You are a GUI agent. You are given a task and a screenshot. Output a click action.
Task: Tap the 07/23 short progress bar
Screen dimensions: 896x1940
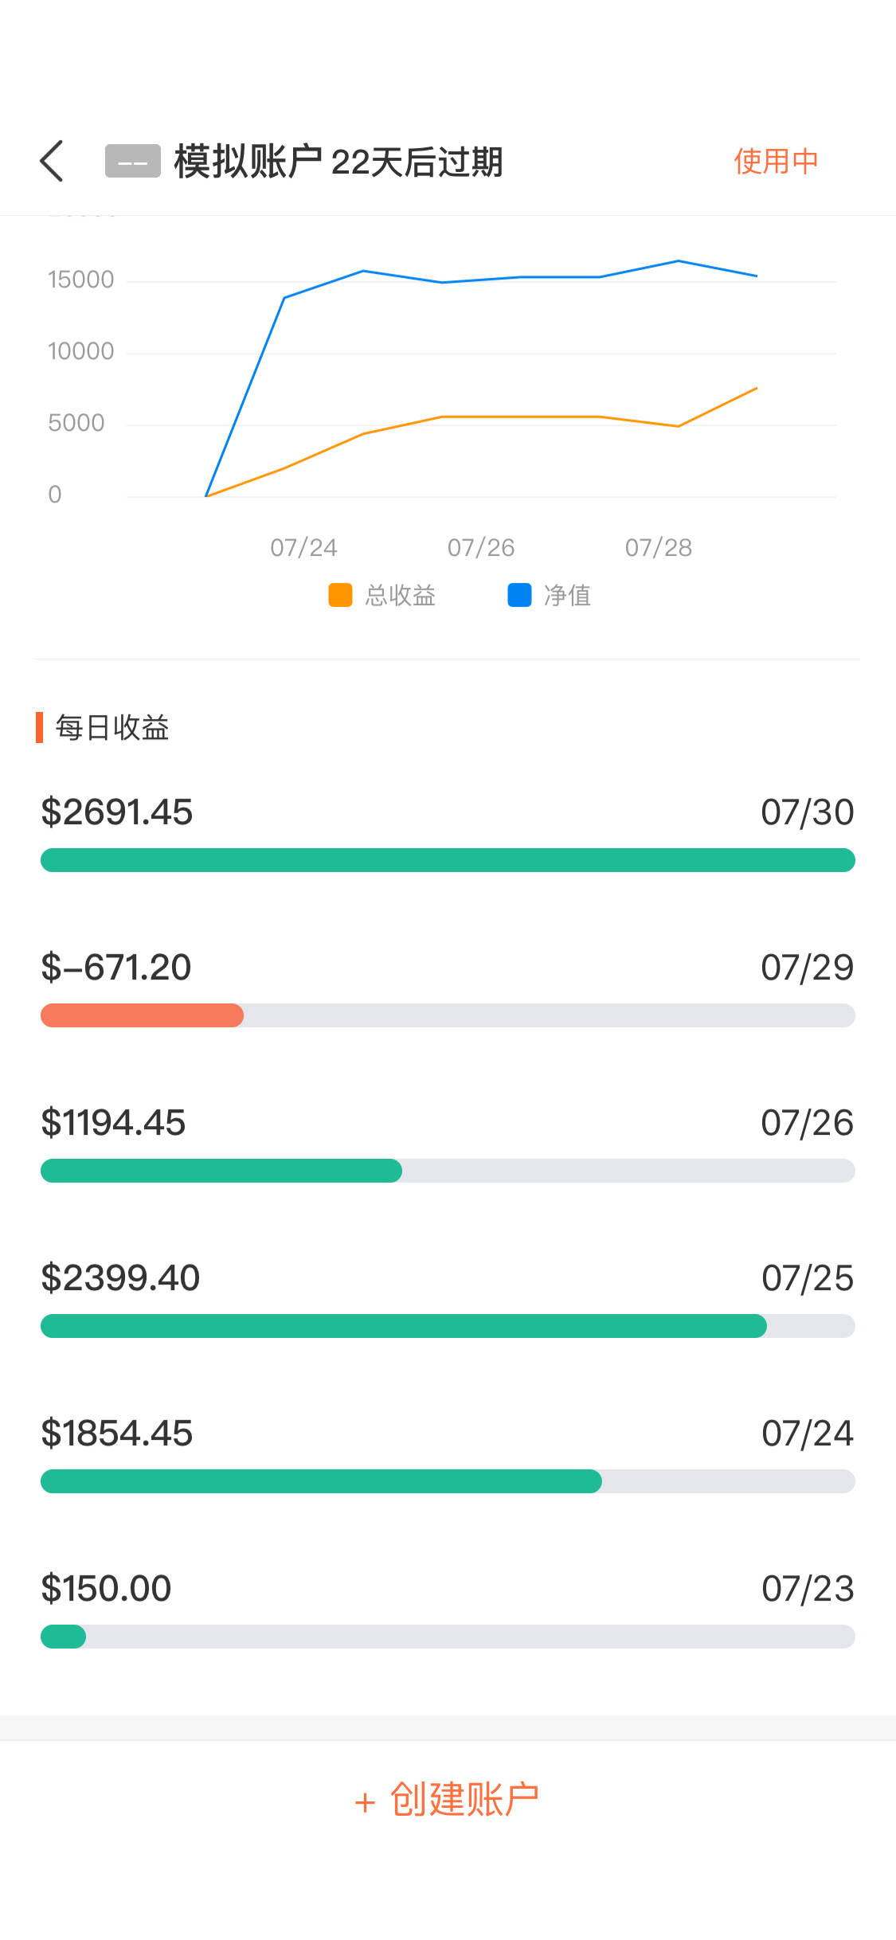pyautogui.click(x=64, y=1637)
